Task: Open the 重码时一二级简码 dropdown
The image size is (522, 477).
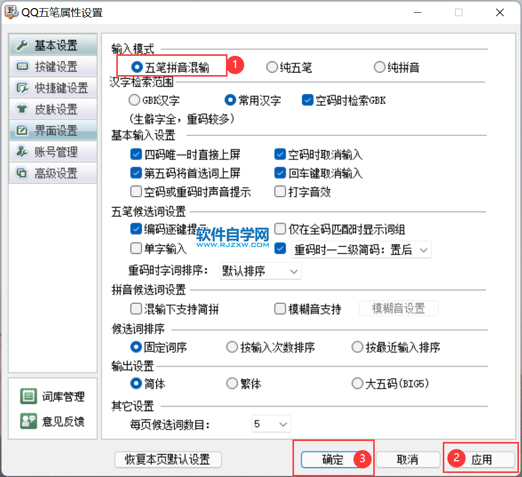Action: pyautogui.click(x=361, y=250)
